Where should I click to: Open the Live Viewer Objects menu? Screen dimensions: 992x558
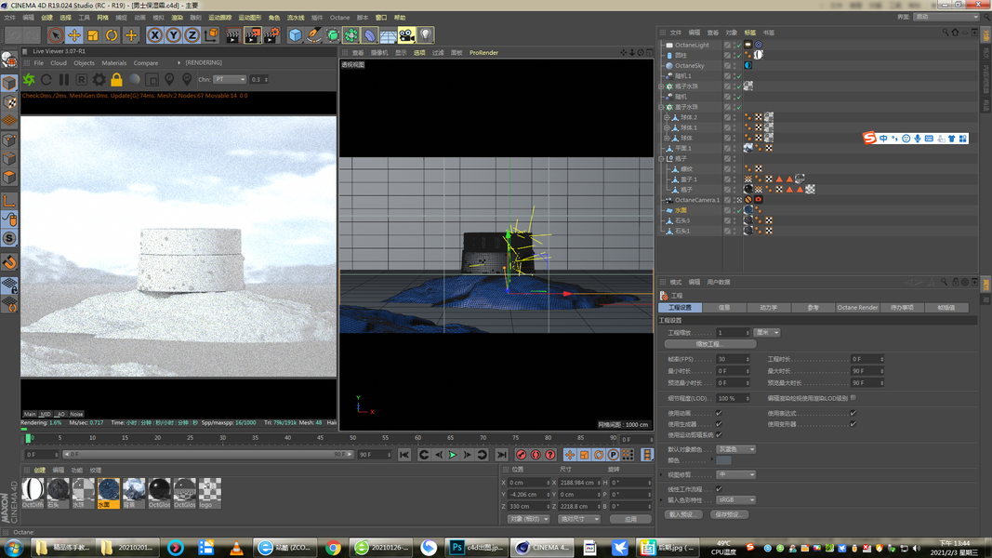point(84,63)
